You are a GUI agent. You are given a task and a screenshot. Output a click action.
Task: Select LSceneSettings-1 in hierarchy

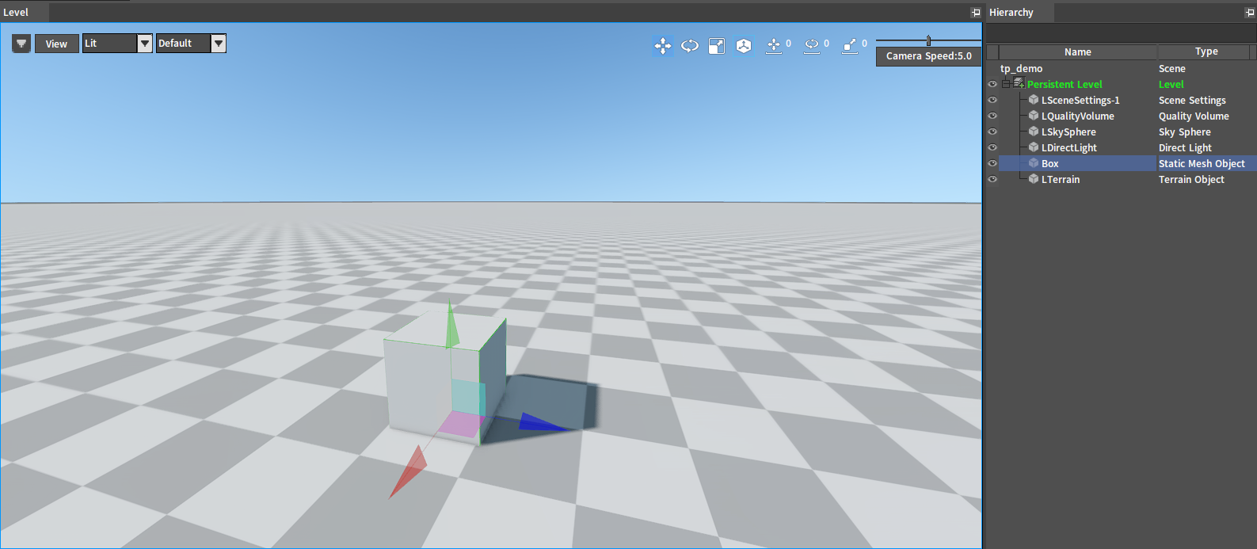[x=1080, y=100]
